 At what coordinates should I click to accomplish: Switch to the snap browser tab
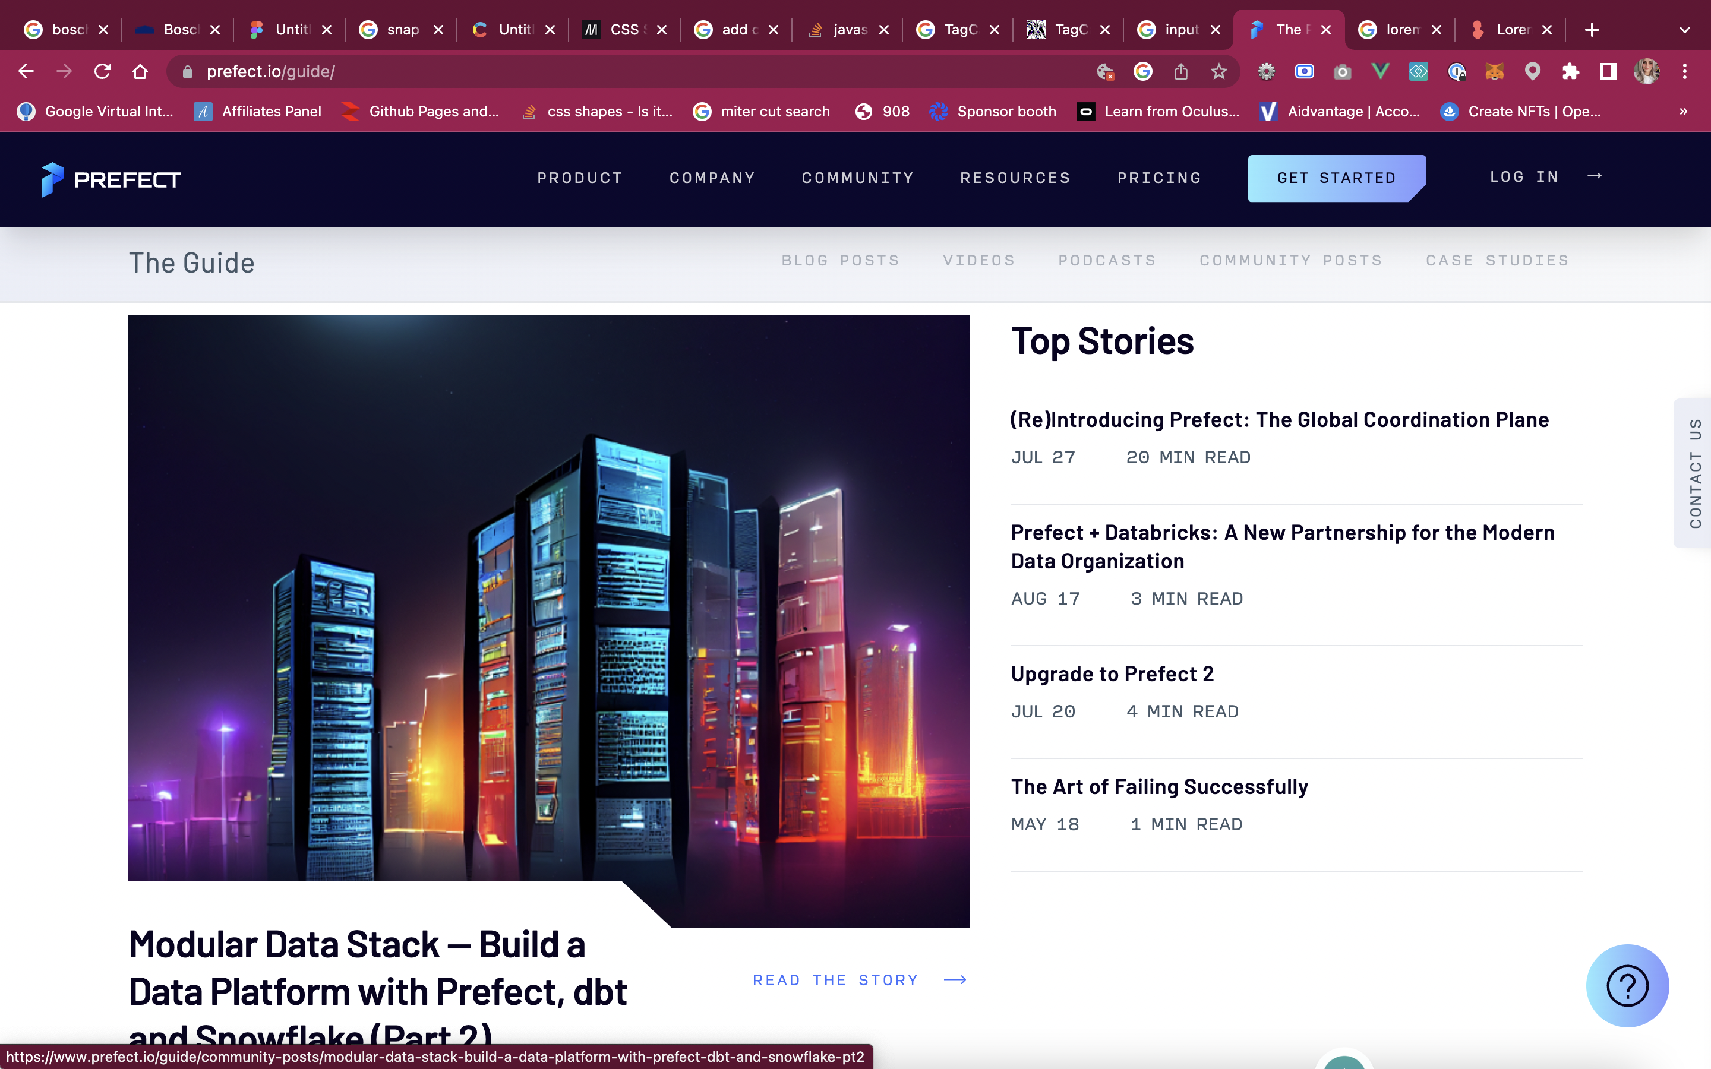click(400, 30)
